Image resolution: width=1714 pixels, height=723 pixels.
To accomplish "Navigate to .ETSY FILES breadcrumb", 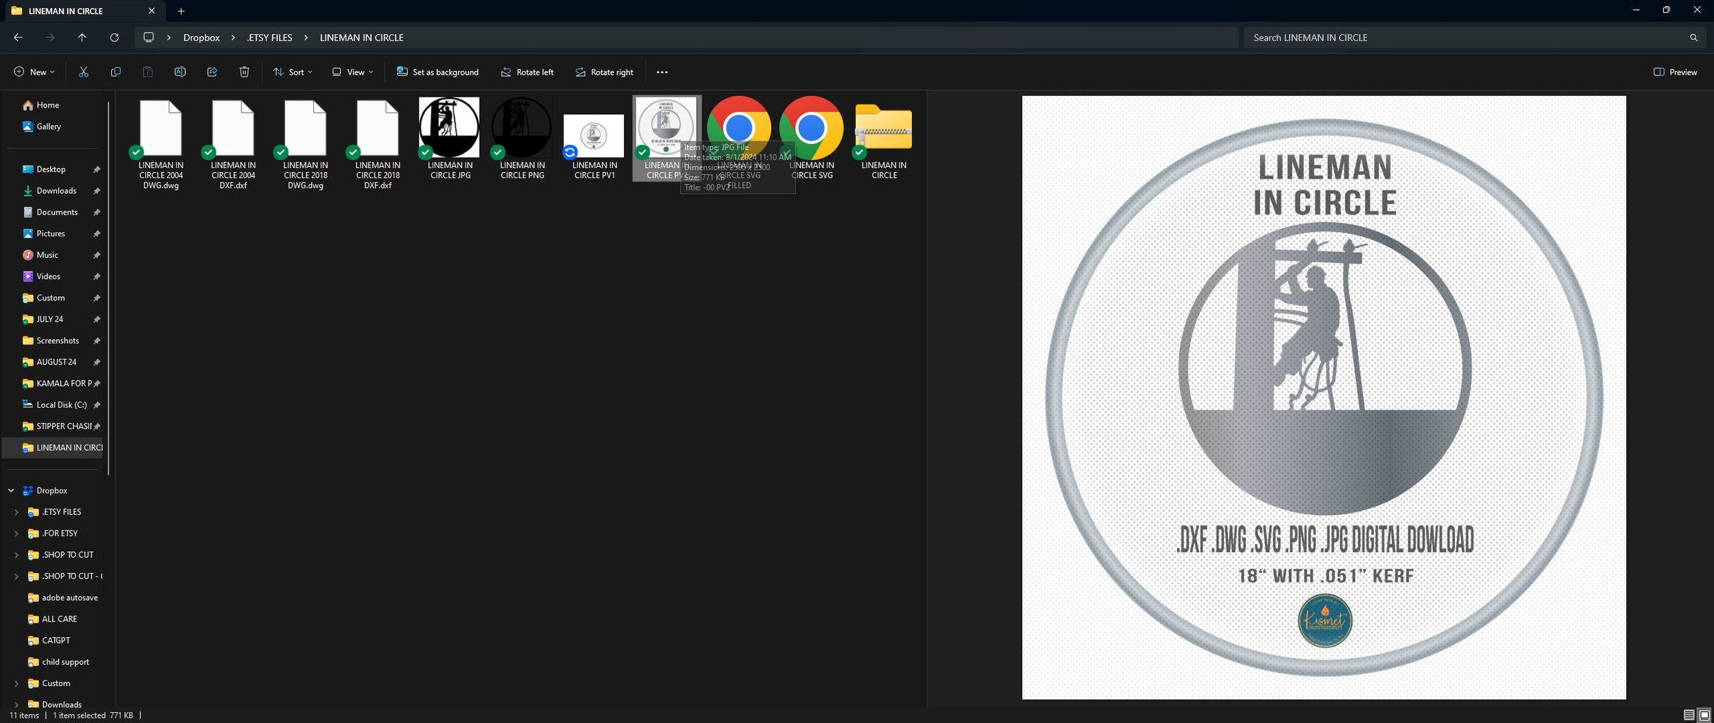I will (x=269, y=38).
